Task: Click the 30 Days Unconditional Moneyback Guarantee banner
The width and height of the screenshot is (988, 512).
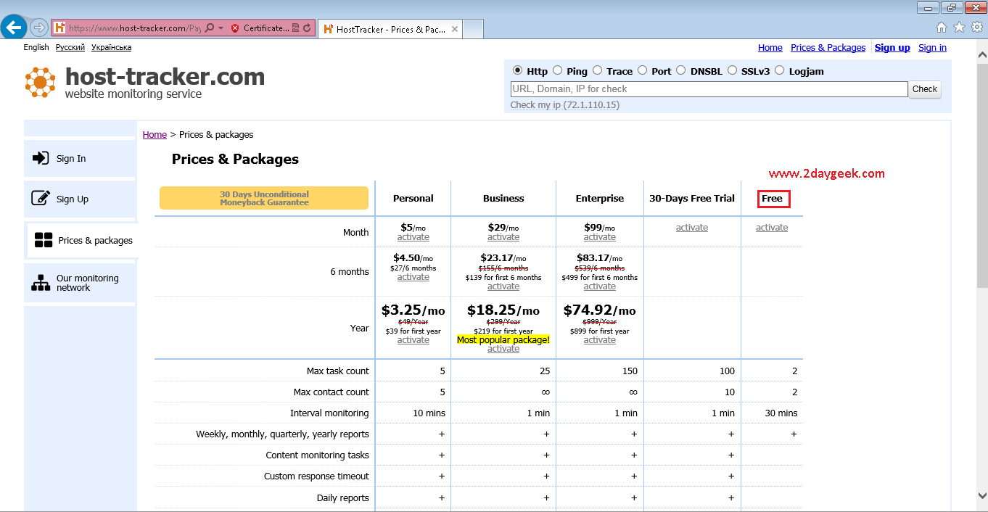Action: (x=264, y=199)
